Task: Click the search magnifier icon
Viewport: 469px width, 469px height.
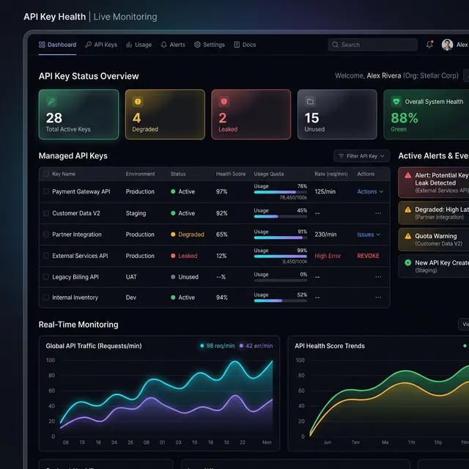Action: tap(335, 45)
